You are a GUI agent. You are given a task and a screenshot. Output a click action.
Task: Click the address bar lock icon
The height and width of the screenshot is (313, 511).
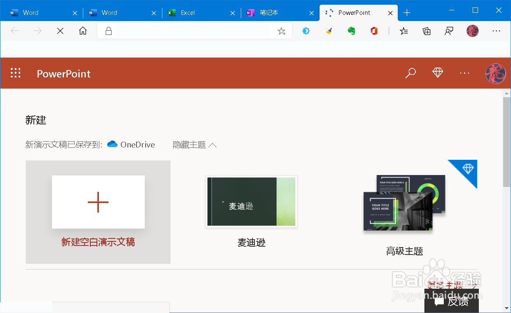109,31
